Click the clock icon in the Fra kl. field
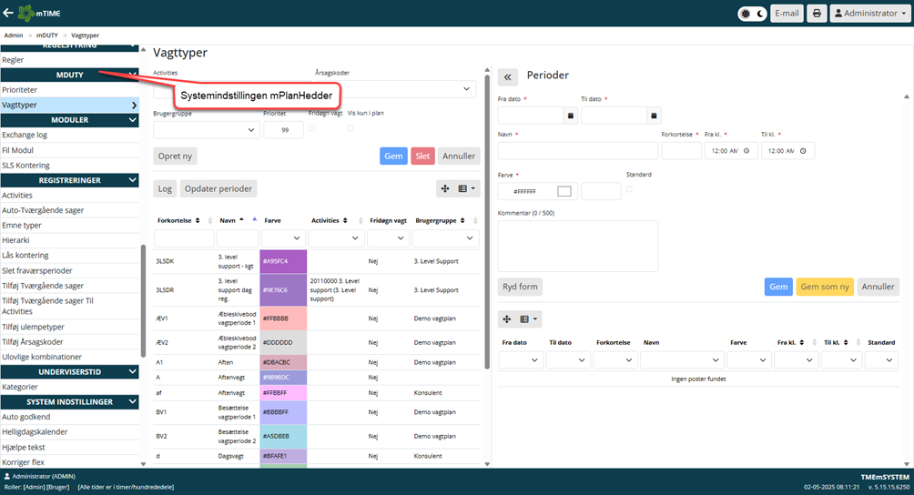This screenshot has height=495, width=914. pyautogui.click(x=746, y=151)
